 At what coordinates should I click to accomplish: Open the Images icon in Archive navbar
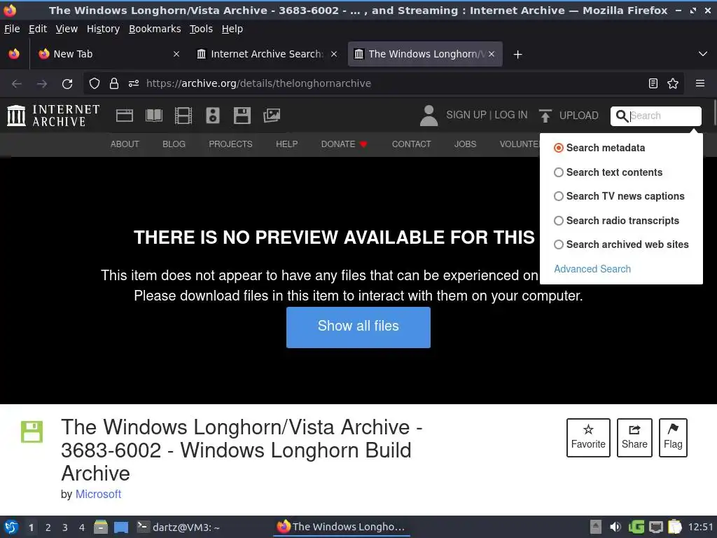pyautogui.click(x=272, y=116)
